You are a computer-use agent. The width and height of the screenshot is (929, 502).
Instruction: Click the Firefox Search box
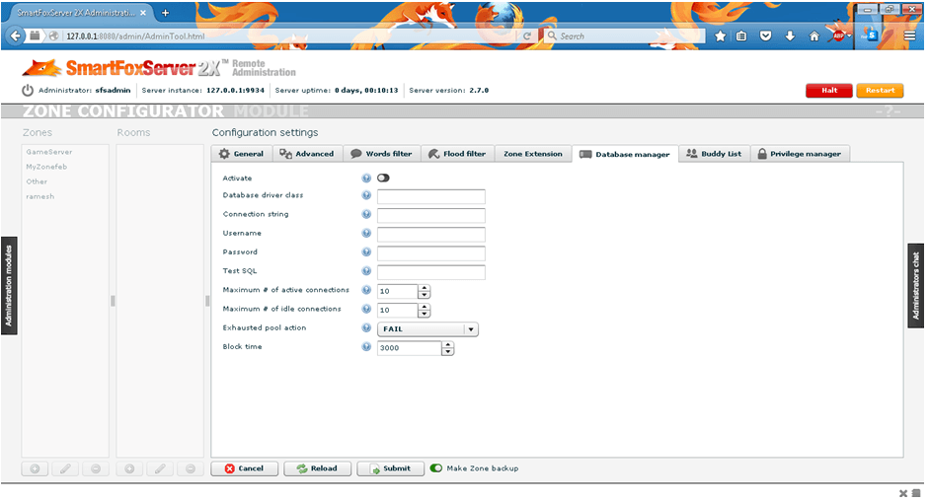625,36
